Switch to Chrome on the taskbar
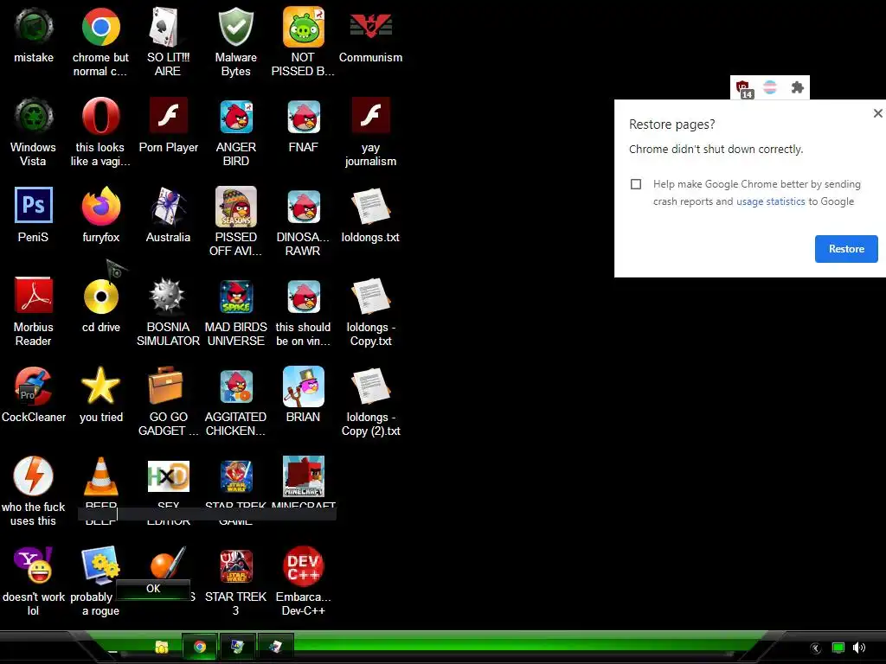Screen dimensions: 886x664 pyautogui.click(x=200, y=647)
